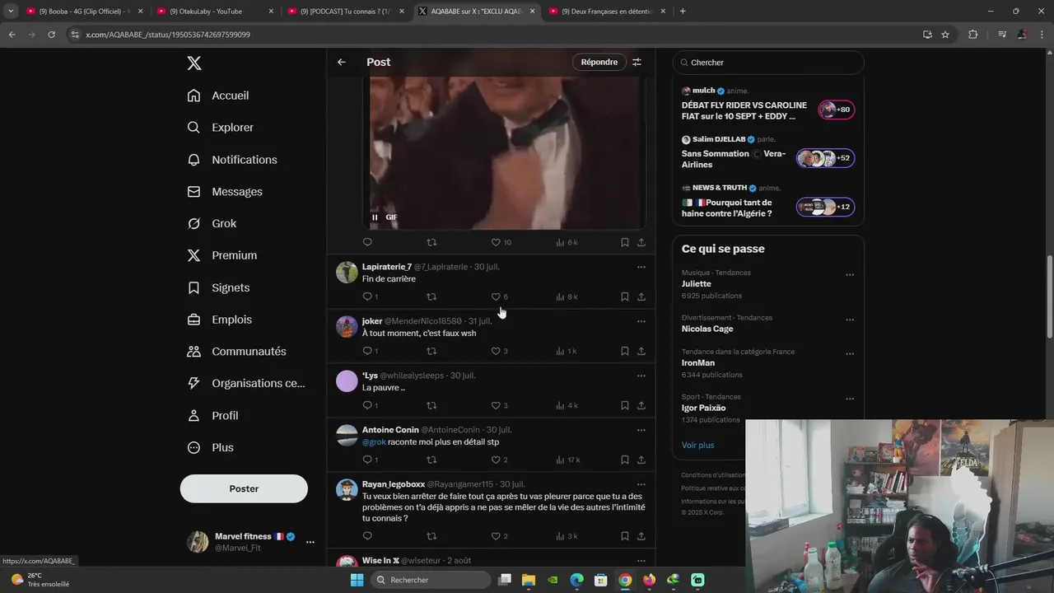Screen dimensions: 1054x593
Task: Go back with the Post arrow
Action: coord(342,62)
